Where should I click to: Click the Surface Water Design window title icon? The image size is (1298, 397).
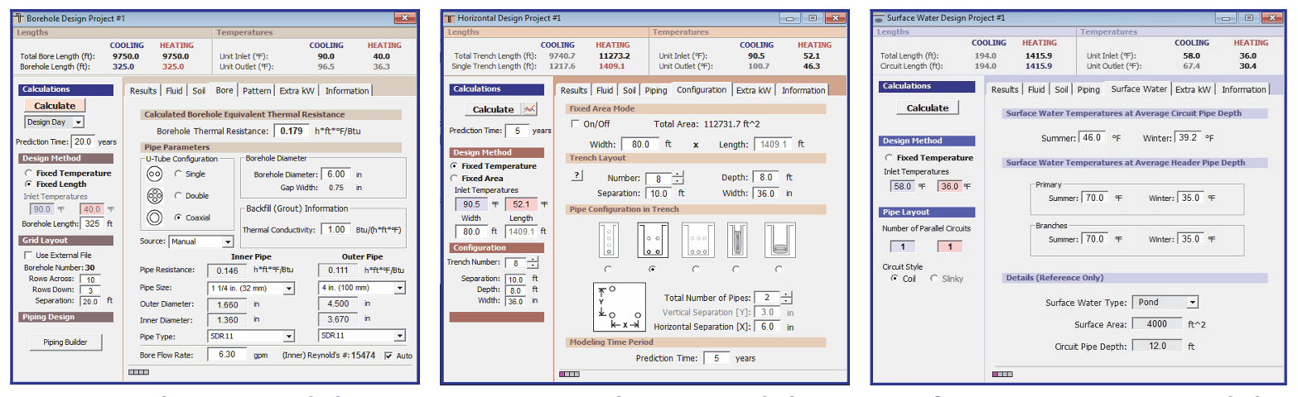click(x=878, y=17)
